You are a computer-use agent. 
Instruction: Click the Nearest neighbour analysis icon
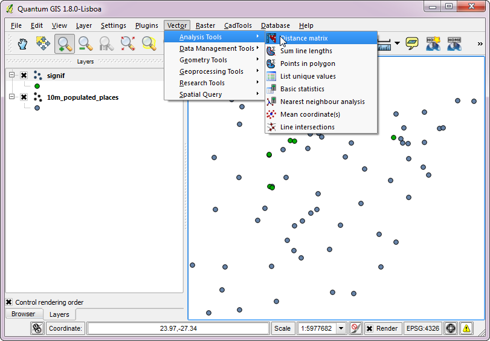point(271,102)
